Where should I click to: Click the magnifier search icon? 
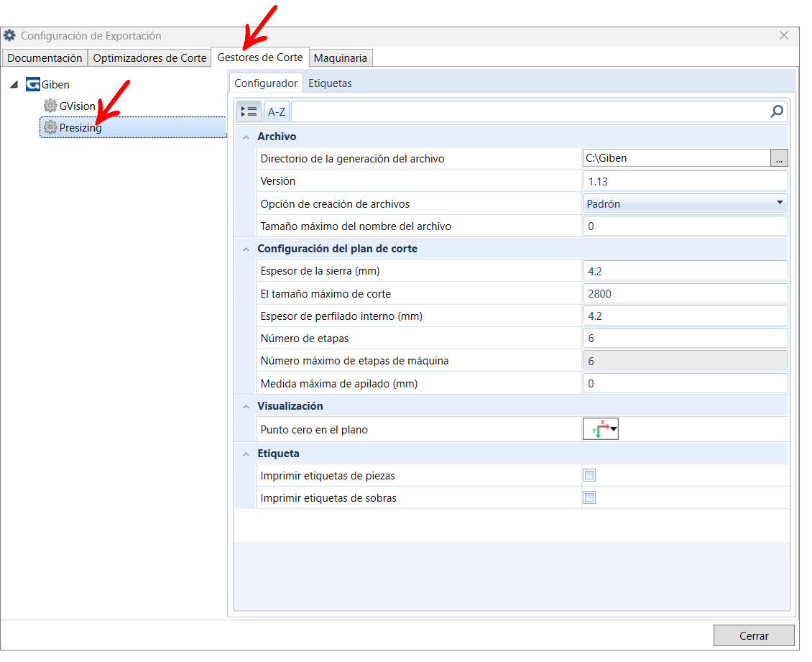[777, 111]
